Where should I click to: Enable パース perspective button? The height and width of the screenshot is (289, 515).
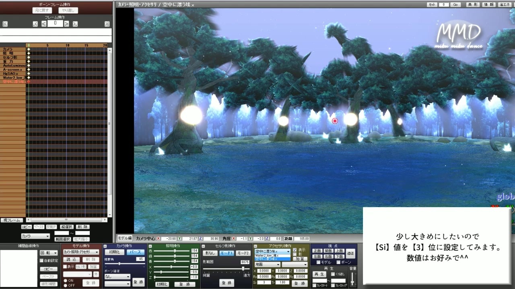click(x=136, y=252)
